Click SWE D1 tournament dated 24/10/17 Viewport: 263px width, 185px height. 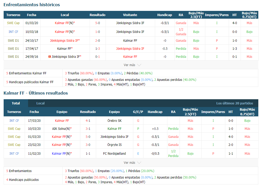click(14, 40)
